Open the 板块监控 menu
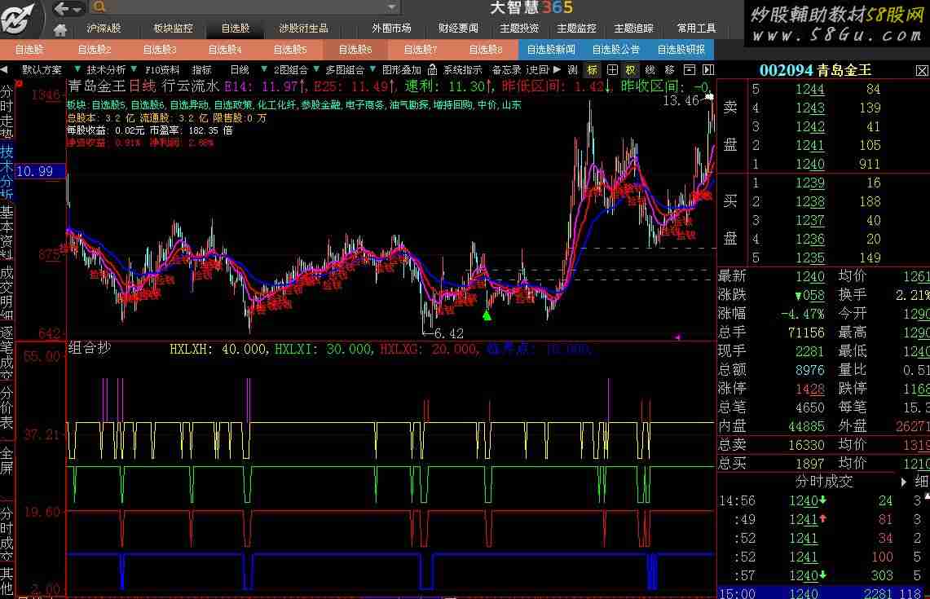The height and width of the screenshot is (599, 930). tap(173, 29)
